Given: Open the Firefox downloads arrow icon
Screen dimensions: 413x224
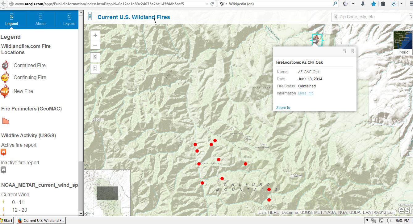Looking at the screenshot, I should pyautogui.click(x=363, y=4).
